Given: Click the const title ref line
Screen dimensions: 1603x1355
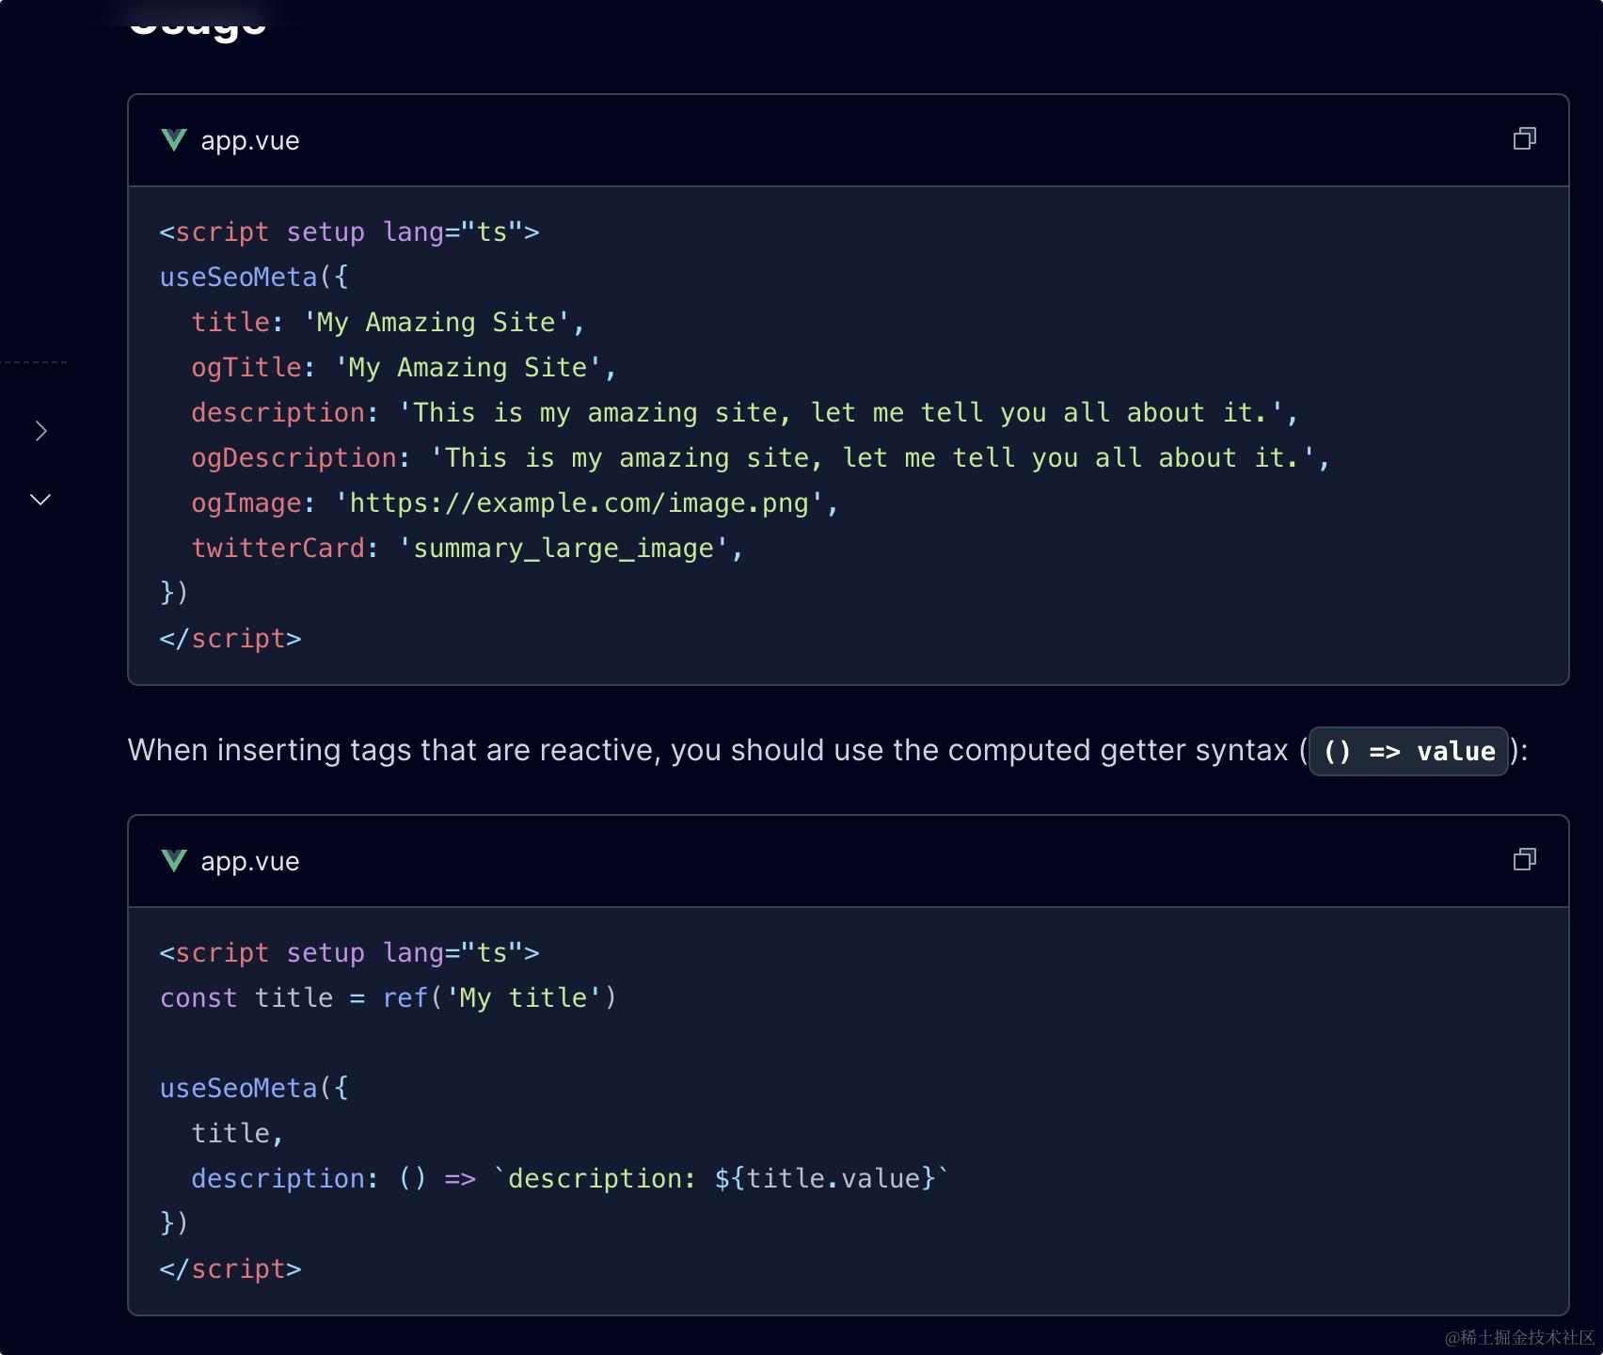Looking at the screenshot, I should (388, 998).
